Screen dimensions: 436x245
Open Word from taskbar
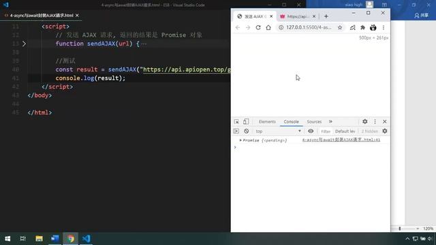click(x=54, y=239)
